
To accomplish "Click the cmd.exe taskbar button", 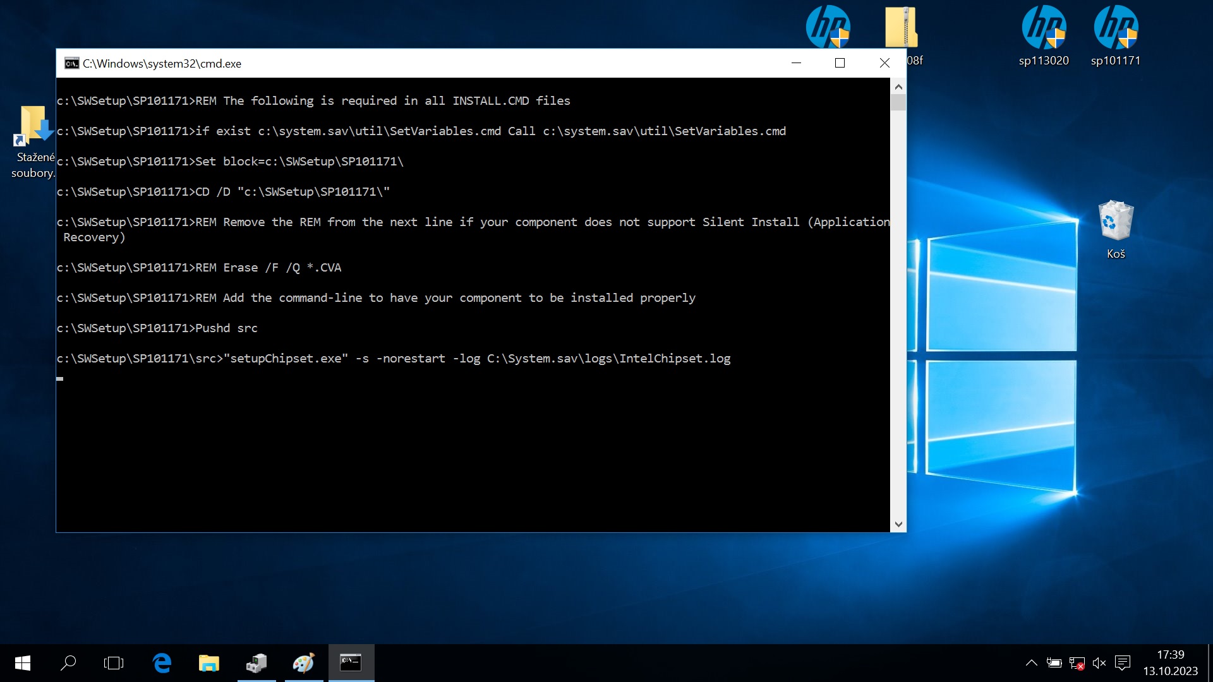I will 351,663.
